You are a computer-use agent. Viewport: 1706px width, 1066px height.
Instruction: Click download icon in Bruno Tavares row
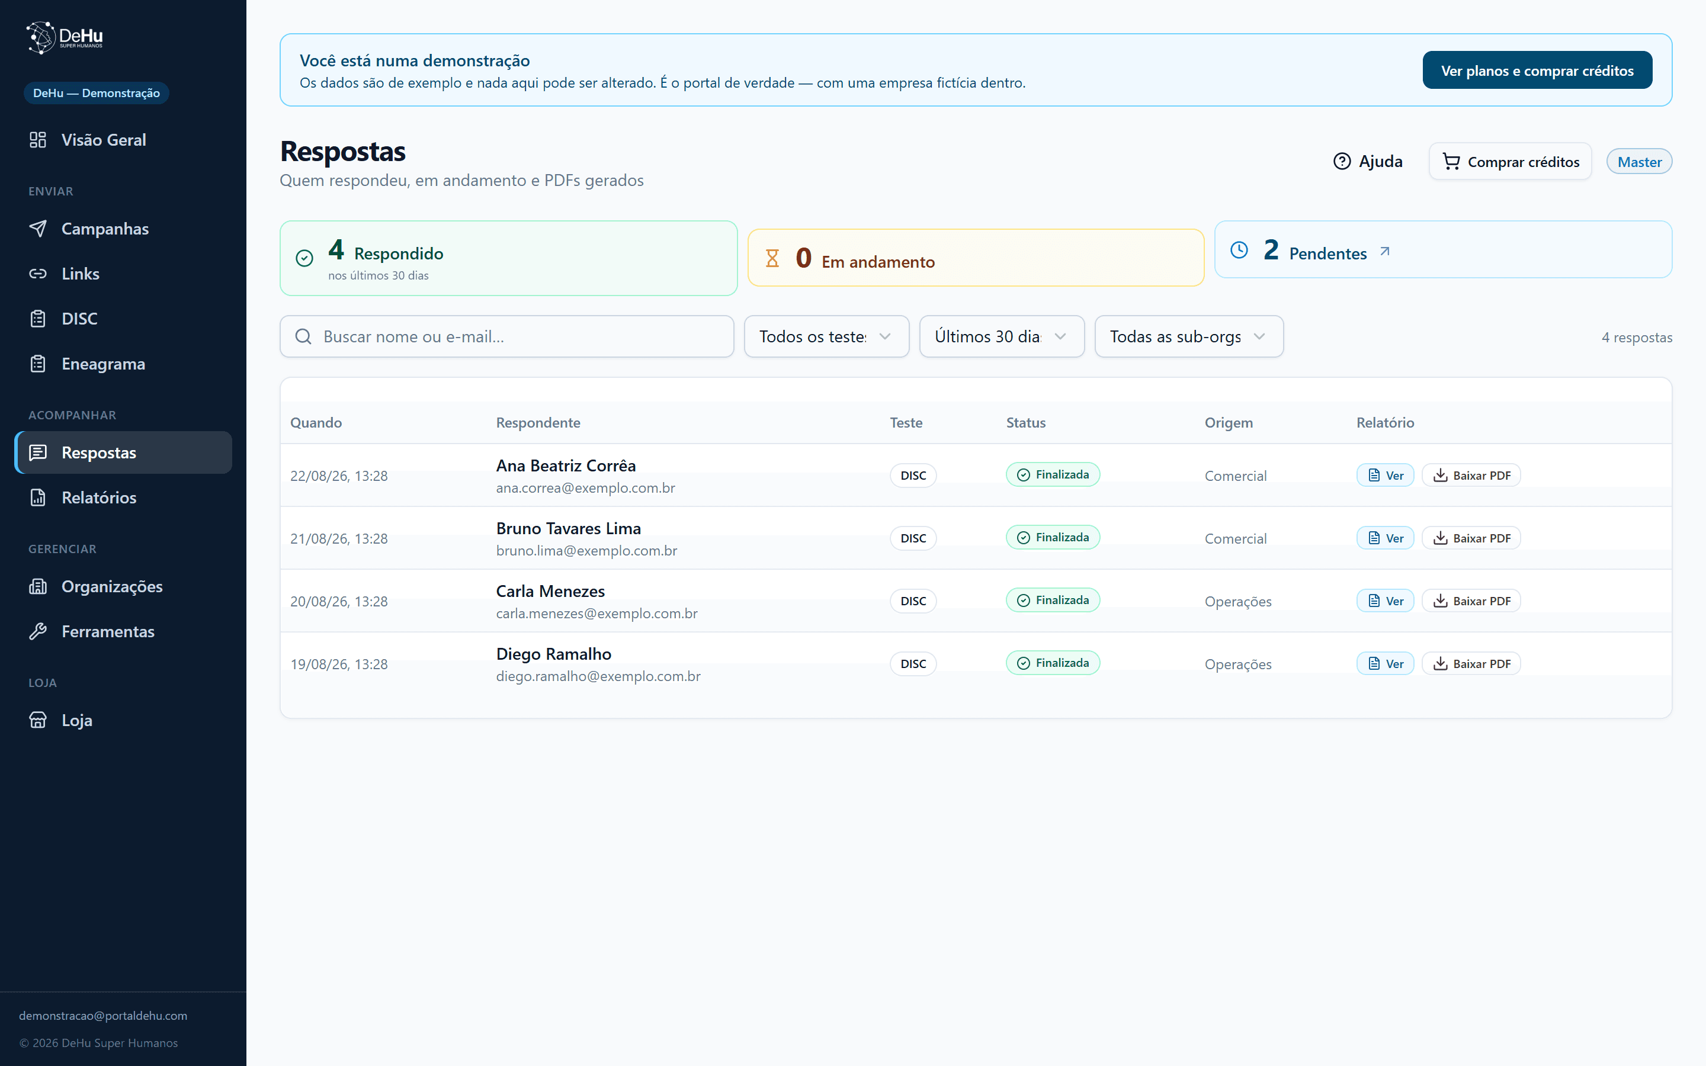(x=1441, y=538)
